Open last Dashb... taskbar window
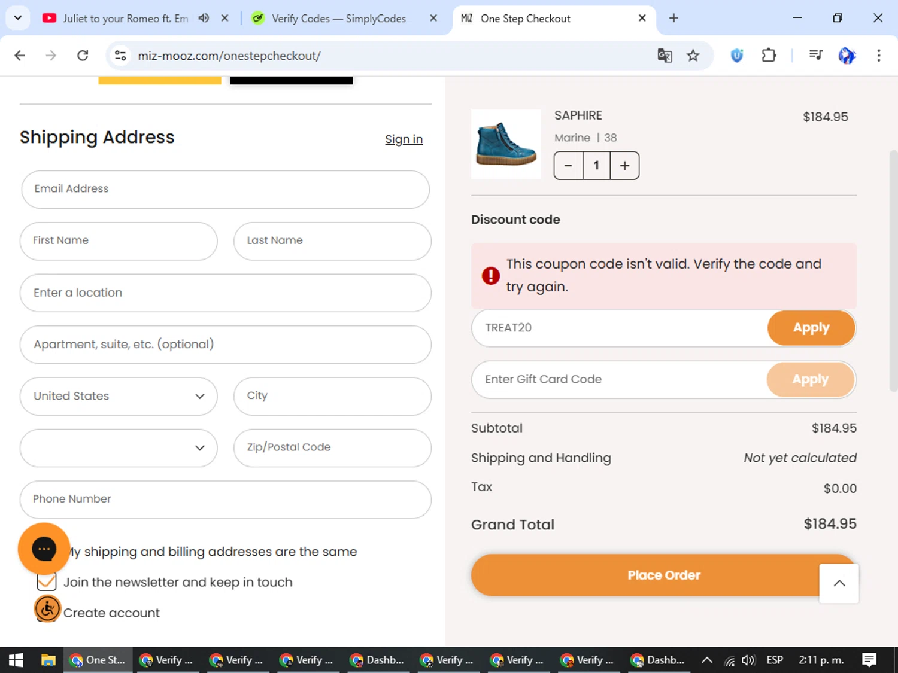This screenshot has height=673, width=898. 659,660
